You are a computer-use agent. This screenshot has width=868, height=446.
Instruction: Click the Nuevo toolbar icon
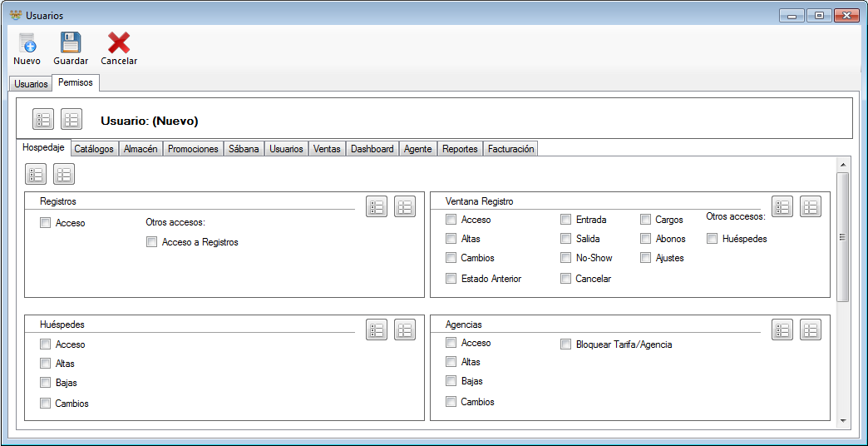point(27,43)
